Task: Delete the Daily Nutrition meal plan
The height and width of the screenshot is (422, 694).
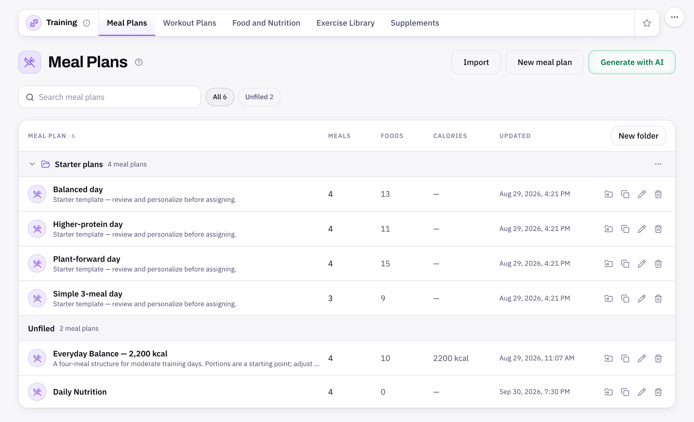Action: (x=658, y=392)
